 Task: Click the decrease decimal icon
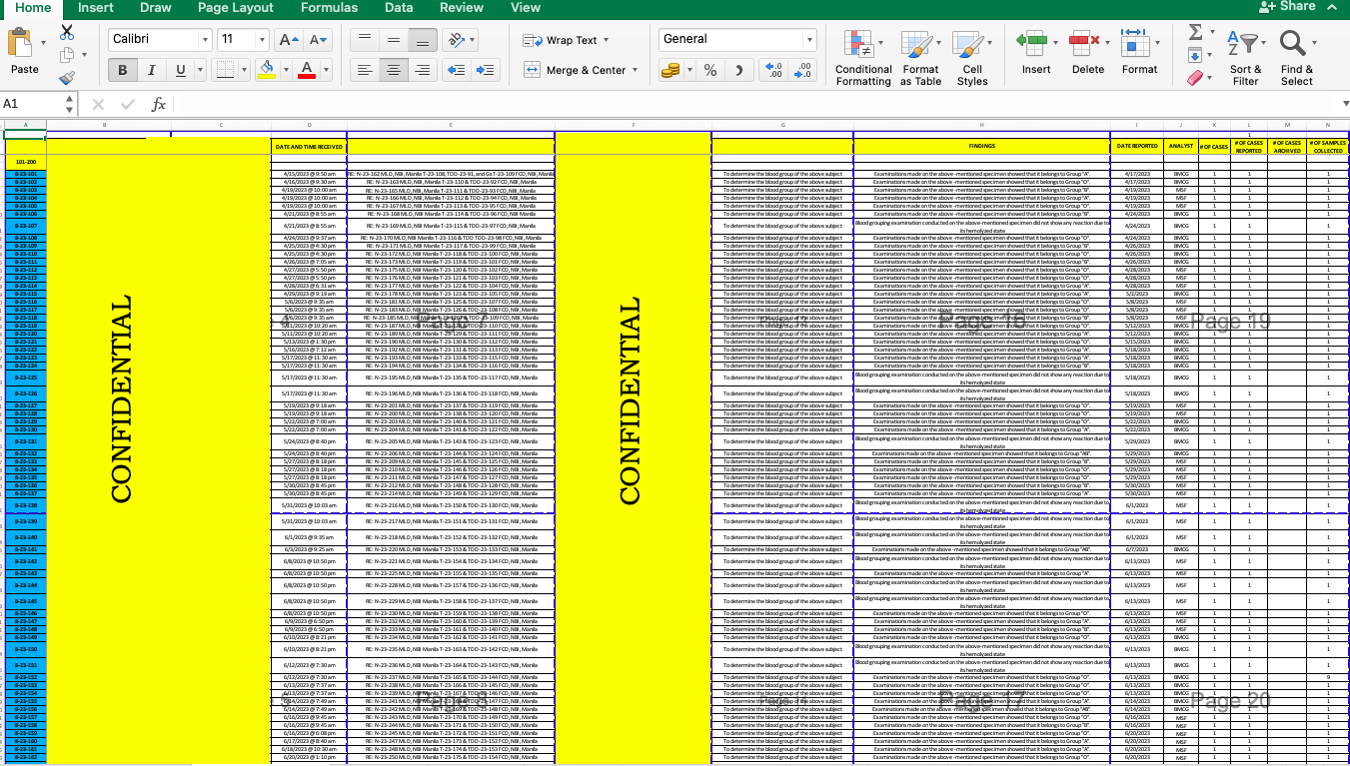[x=802, y=70]
